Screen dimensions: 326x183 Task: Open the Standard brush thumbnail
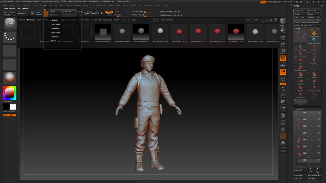[x=10, y=24]
